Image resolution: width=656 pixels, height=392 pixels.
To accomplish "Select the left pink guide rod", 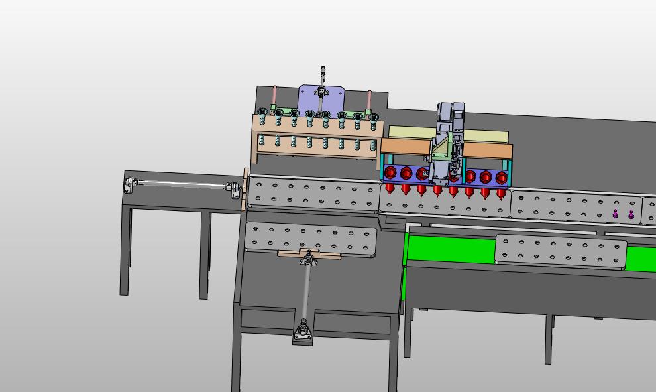I will click(274, 96).
